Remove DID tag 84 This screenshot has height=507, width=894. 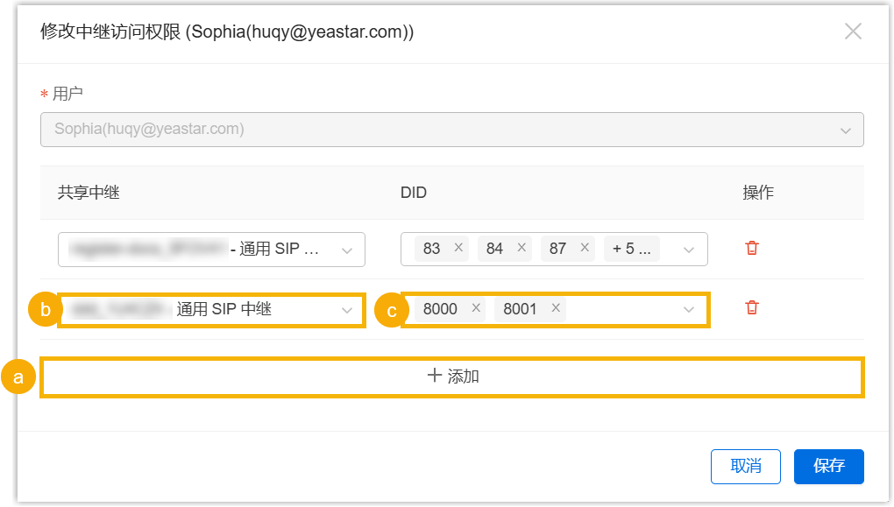521,249
